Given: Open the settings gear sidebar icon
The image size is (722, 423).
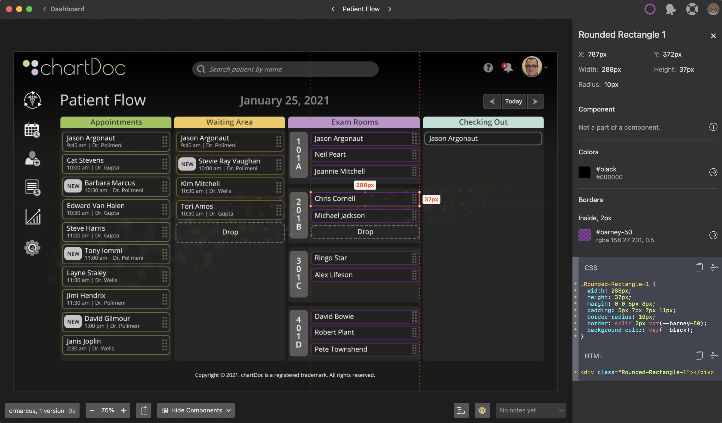Looking at the screenshot, I should [x=32, y=248].
